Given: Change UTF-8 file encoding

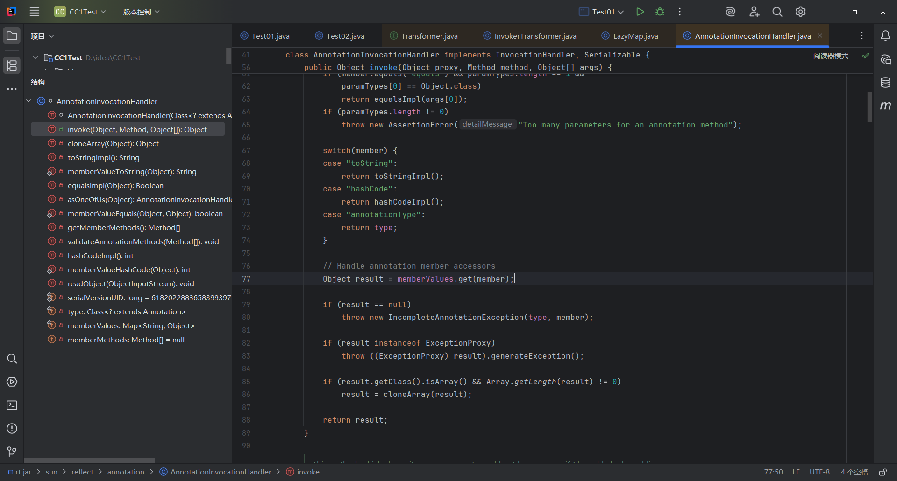Looking at the screenshot, I should coord(819,472).
